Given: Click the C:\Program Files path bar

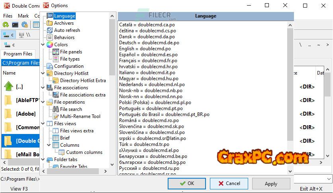Looking at the screenshot, I should pyautogui.click(x=20, y=63).
